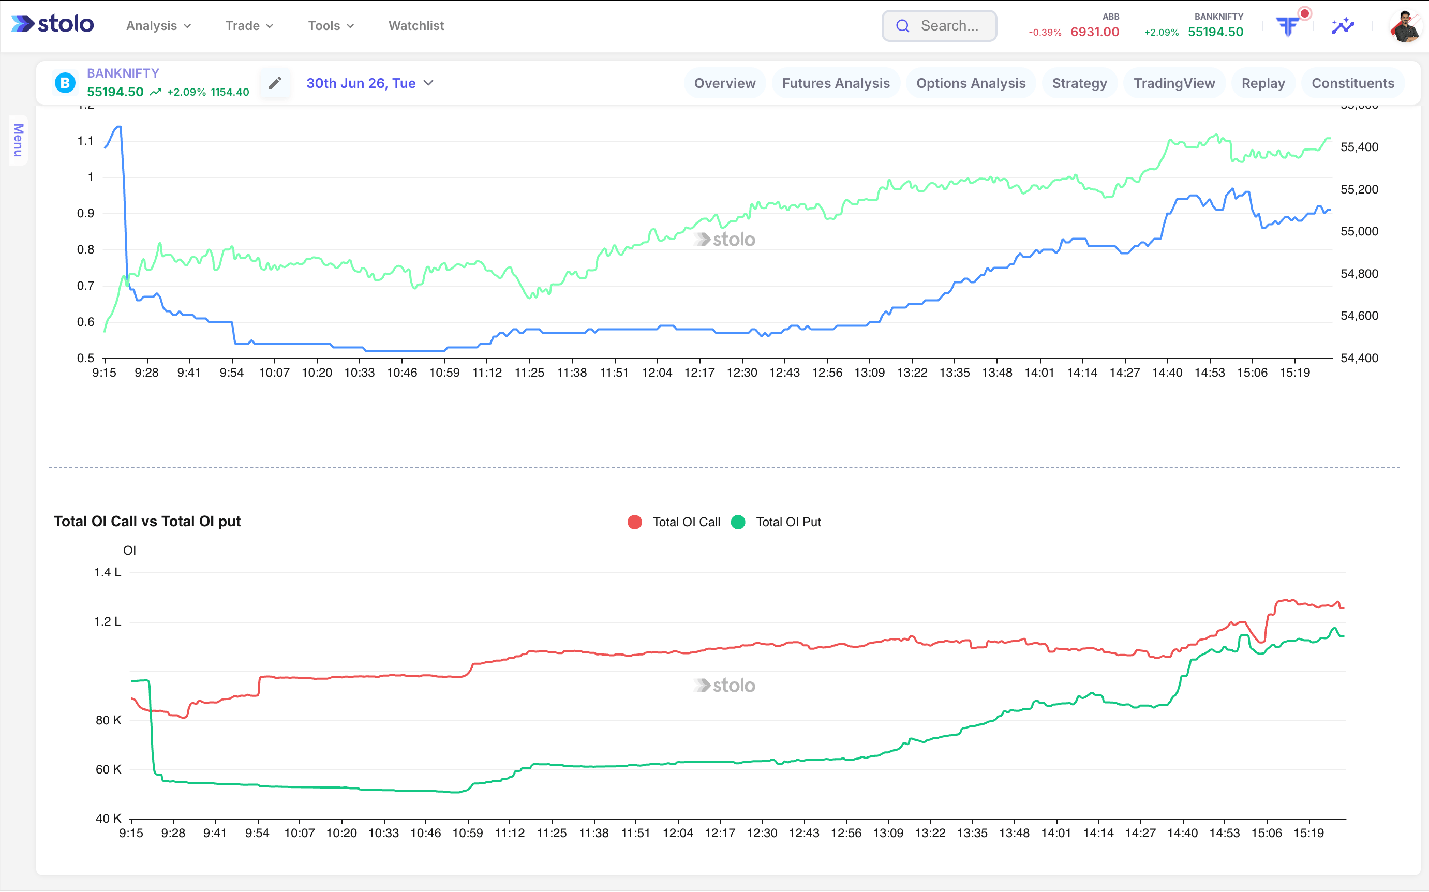Click the 'Total OI Call vs Total OI put' heading
The width and height of the screenshot is (1429, 892).
(147, 522)
